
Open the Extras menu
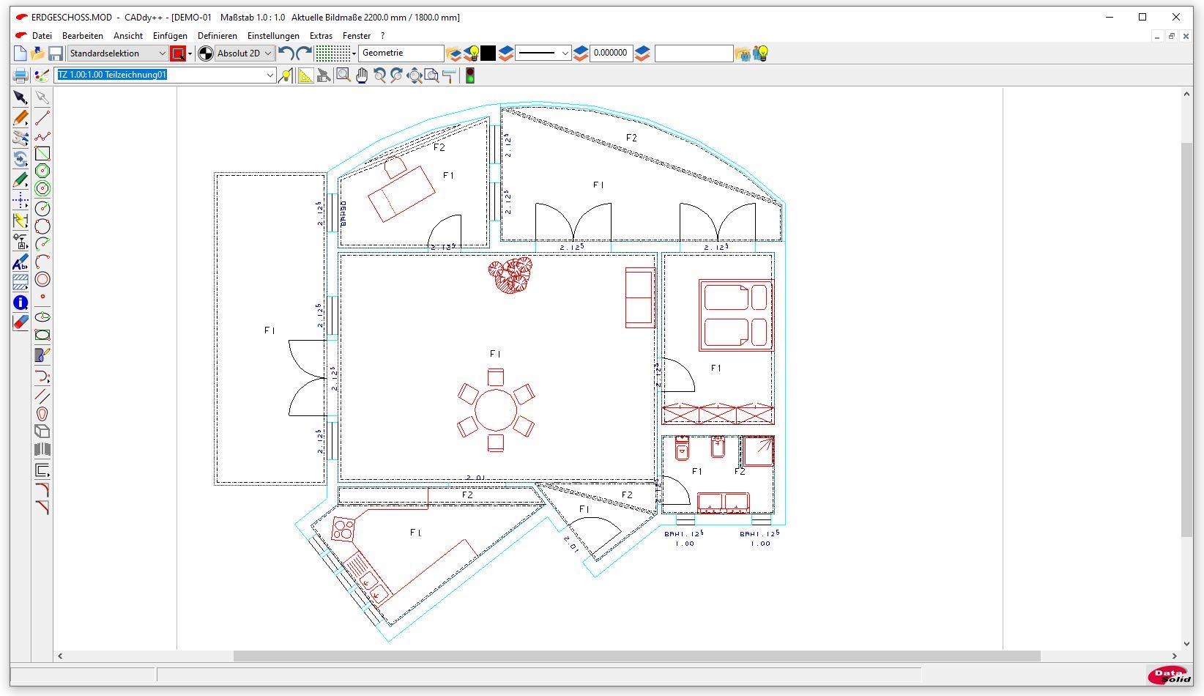click(321, 35)
